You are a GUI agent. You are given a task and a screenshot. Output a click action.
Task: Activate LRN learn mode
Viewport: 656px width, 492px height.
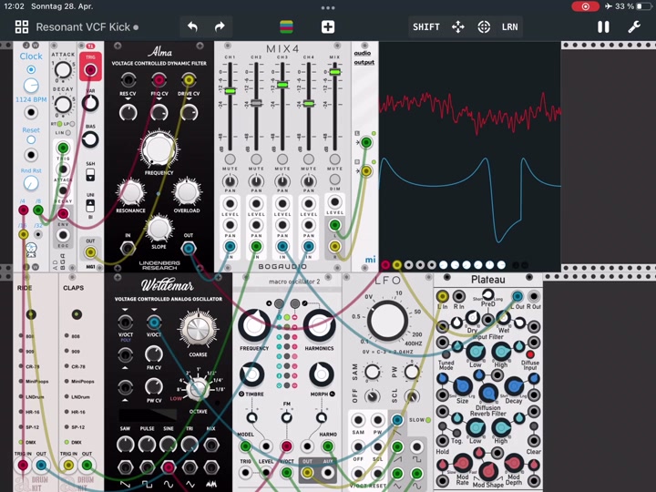[x=509, y=27]
